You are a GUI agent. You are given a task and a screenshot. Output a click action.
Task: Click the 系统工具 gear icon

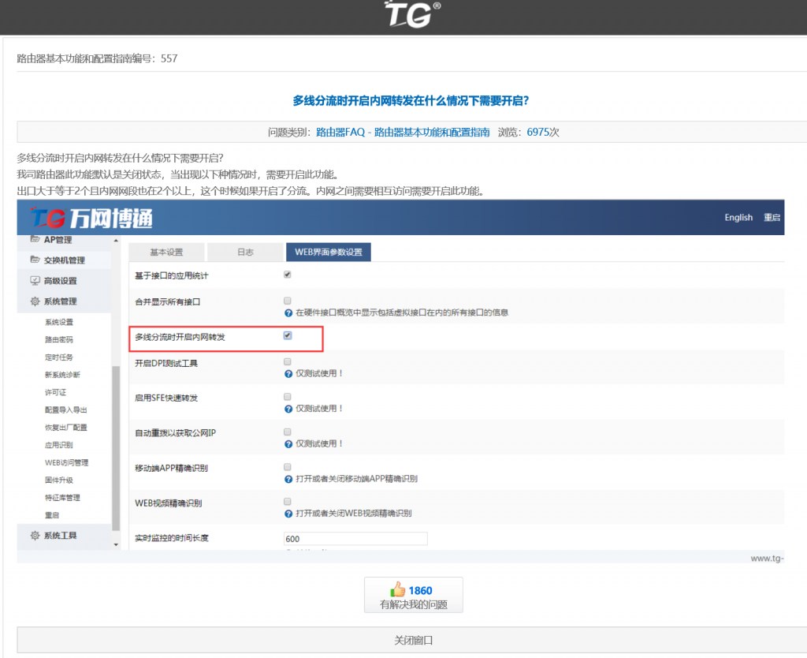click(35, 536)
